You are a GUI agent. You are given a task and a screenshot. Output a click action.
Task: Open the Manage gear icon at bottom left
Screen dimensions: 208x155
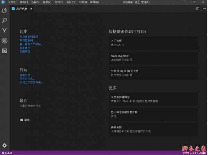pyautogui.click(x=5, y=145)
